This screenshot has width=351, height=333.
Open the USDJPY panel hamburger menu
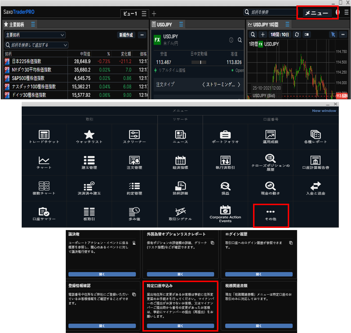(x=181, y=24)
